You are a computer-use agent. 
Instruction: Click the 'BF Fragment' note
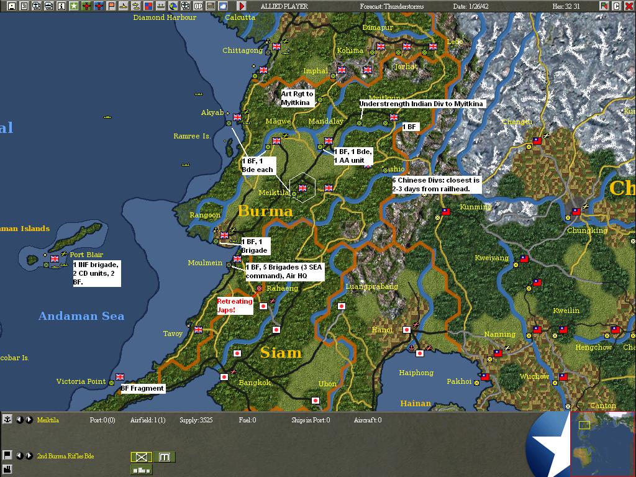(142, 389)
